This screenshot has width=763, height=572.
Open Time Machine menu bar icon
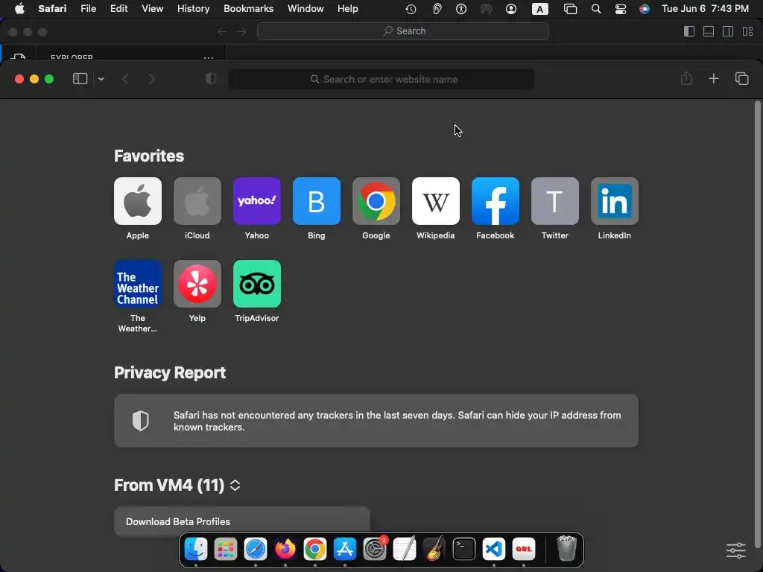coord(411,9)
